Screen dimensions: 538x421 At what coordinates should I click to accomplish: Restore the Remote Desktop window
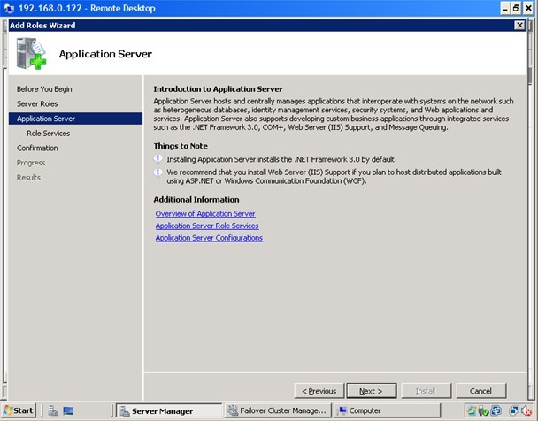point(517,8)
